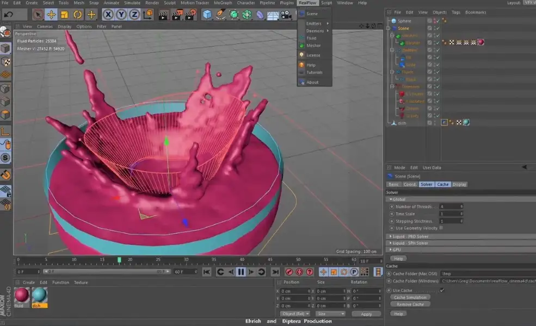Click Apply in the coordinates panel
The height and width of the screenshot is (326, 536).
point(366,314)
